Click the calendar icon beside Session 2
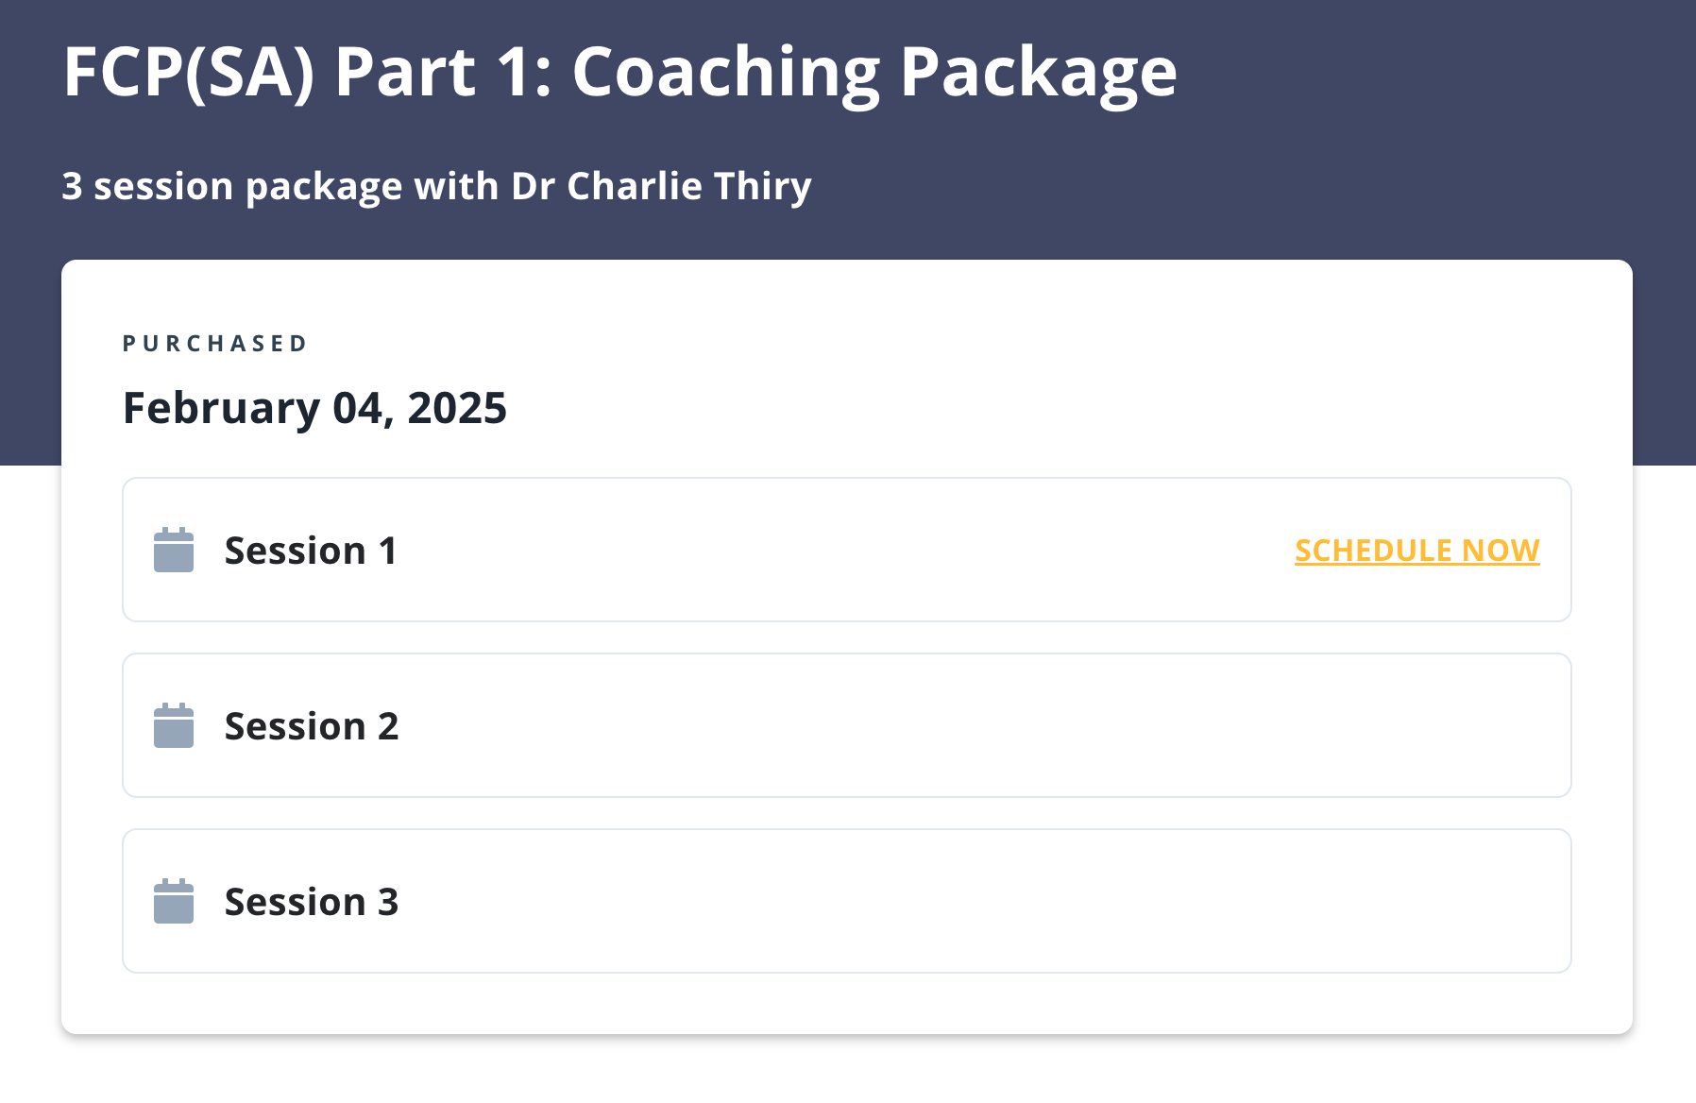The image size is (1696, 1103). tap(174, 725)
